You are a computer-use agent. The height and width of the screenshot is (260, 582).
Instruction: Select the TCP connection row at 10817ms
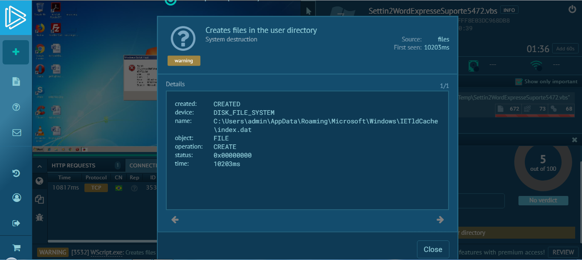(x=96, y=188)
